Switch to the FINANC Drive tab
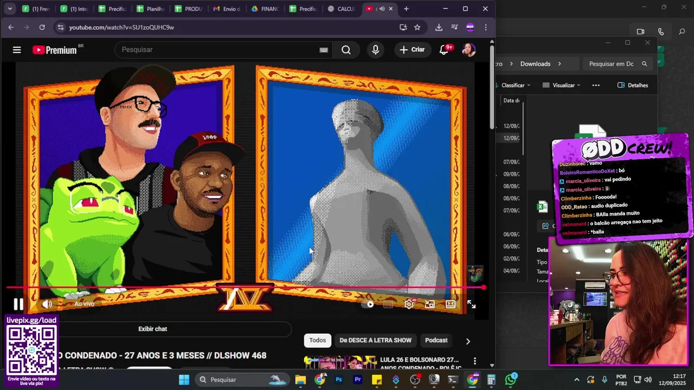The image size is (694, 390). click(x=265, y=9)
